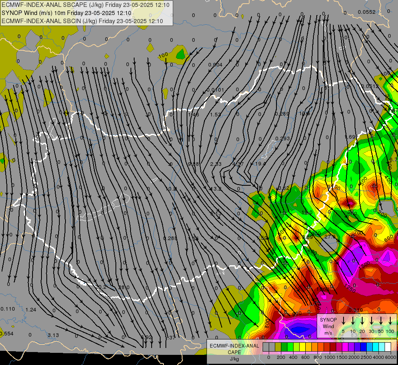Click the map value 2.33
398x365 pixels.
click(216, 164)
